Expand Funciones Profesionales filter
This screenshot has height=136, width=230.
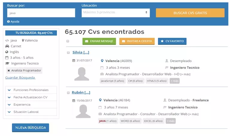pos(31,90)
